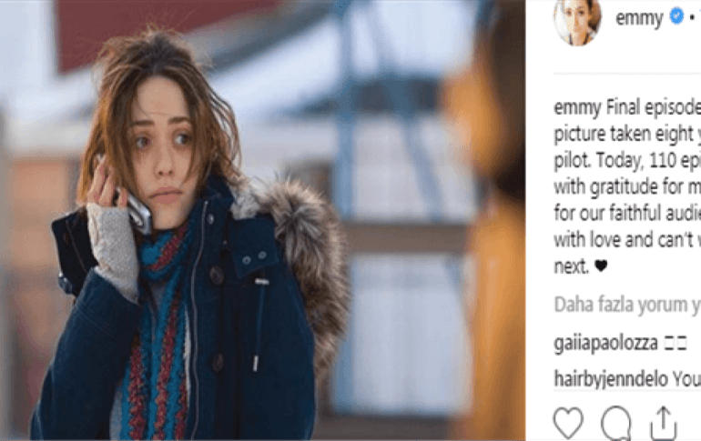Viewport: 701px width, 441px height.
Task: Open comments via speech bubble icon
Action: [616, 423]
